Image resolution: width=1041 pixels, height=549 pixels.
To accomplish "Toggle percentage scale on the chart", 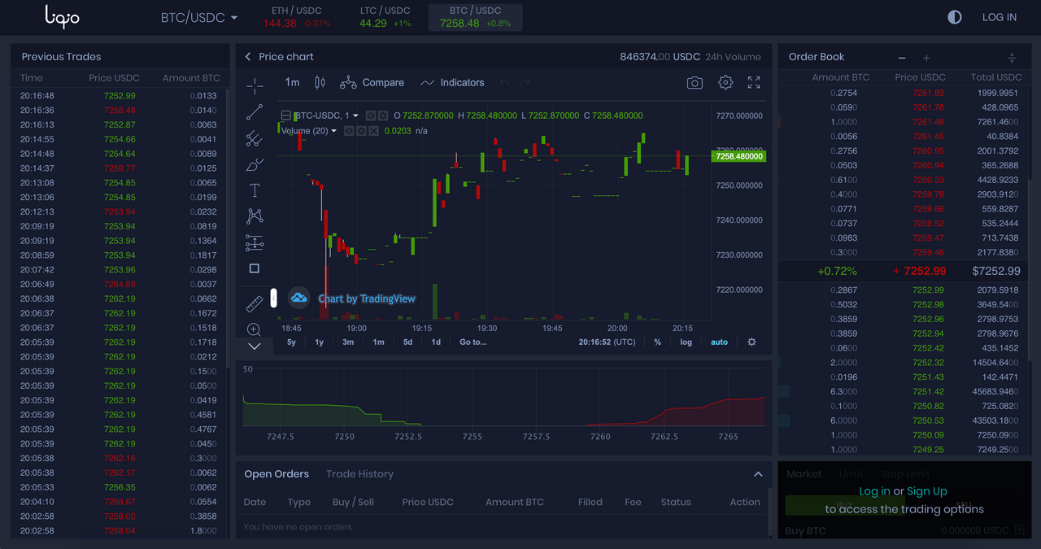I will point(658,342).
